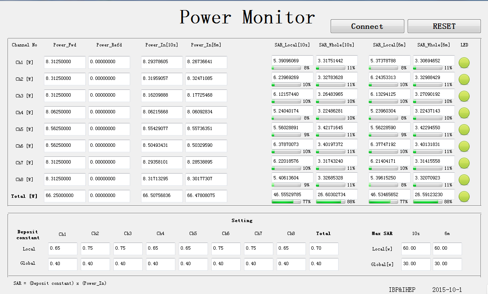Edit the Ch1 Local deposit constant field
488x294 pixels.
[62, 248]
